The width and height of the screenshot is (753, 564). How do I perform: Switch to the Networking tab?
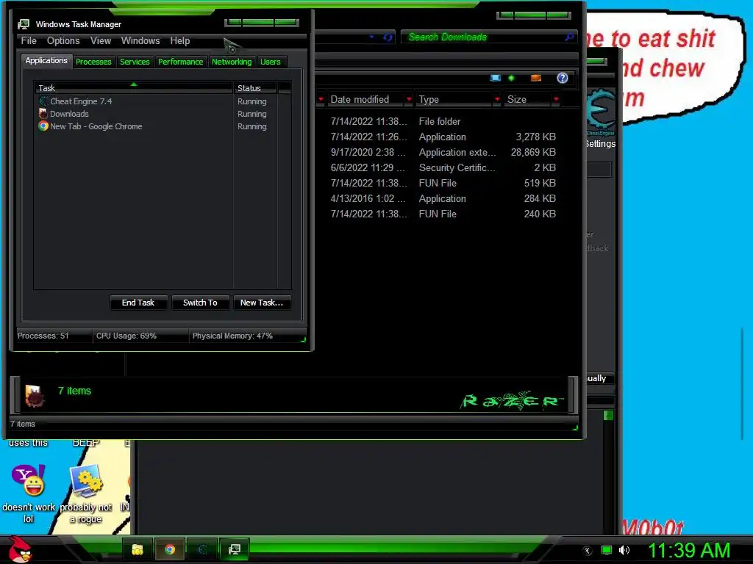(x=232, y=62)
